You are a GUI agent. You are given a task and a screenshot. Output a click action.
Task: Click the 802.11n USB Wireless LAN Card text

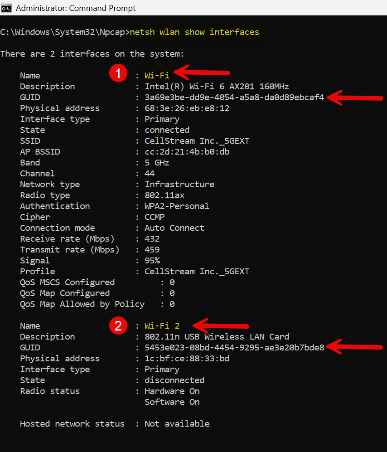pyautogui.click(x=217, y=337)
